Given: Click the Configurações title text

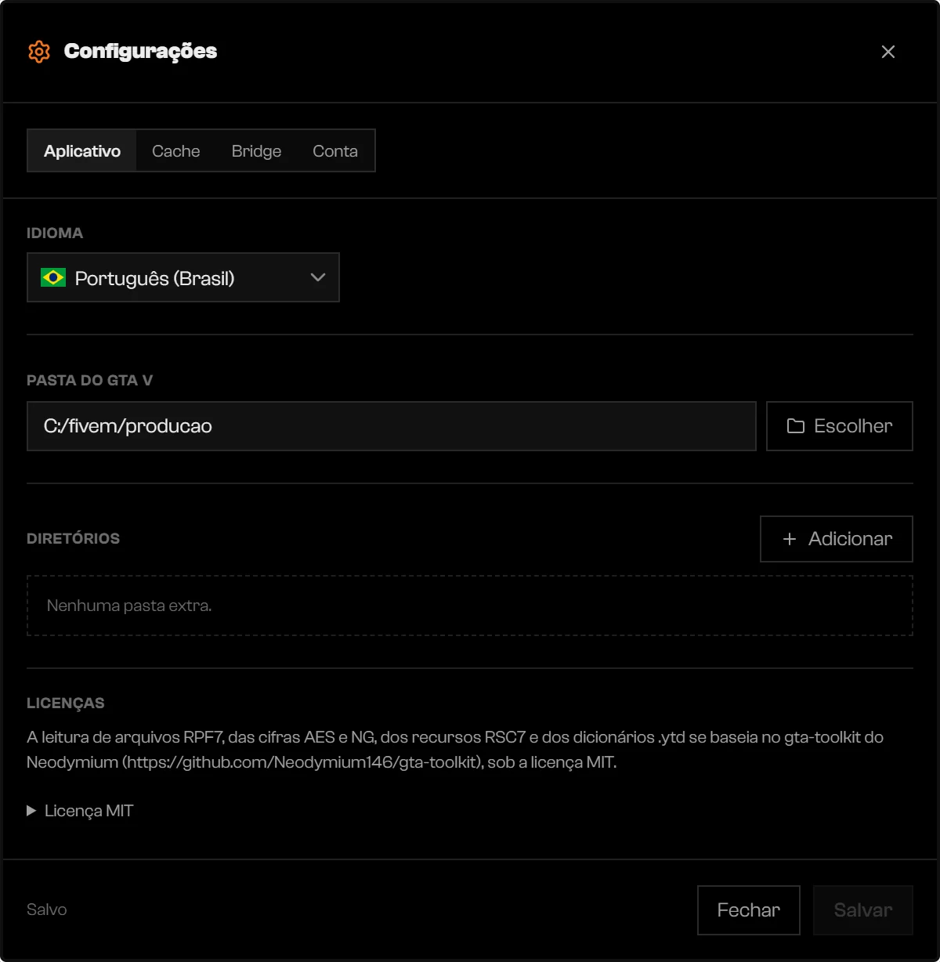Looking at the screenshot, I should [x=141, y=52].
